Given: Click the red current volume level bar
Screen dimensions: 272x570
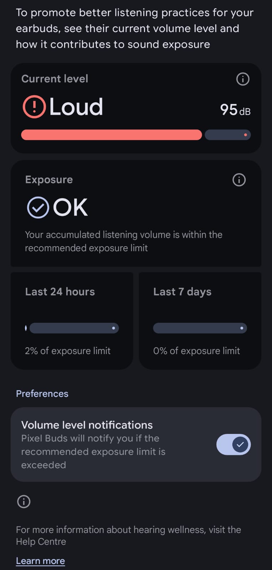Looking at the screenshot, I should point(111,135).
